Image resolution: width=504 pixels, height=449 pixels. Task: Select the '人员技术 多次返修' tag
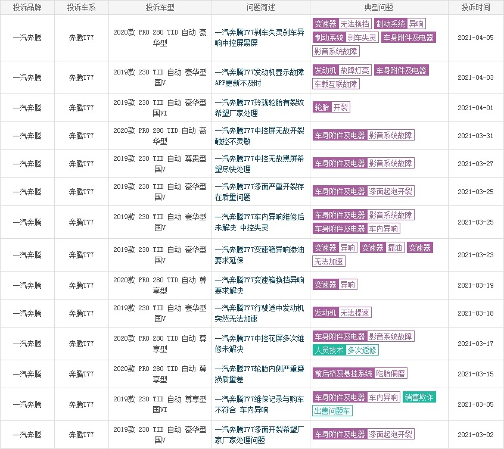click(346, 350)
